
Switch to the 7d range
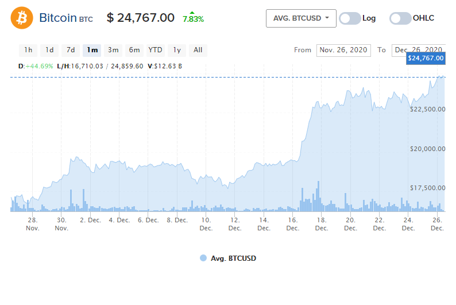[x=71, y=51]
